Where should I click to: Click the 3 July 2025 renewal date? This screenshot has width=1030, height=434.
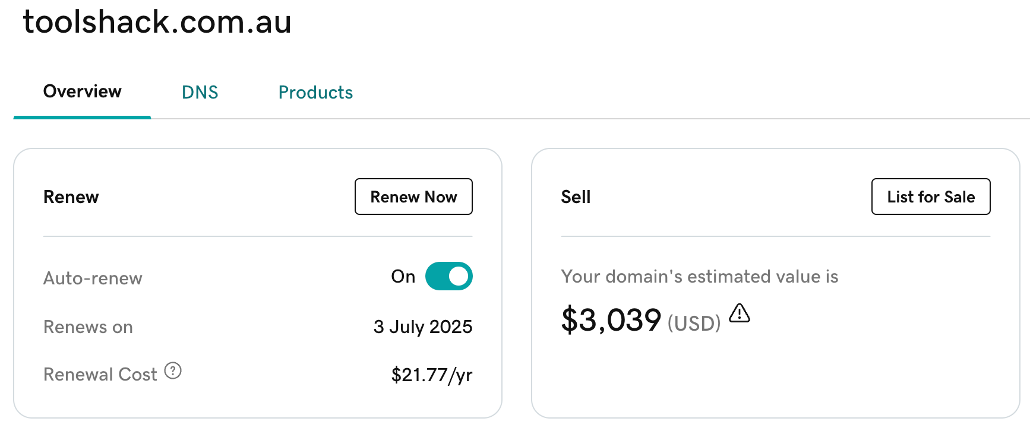coord(422,327)
